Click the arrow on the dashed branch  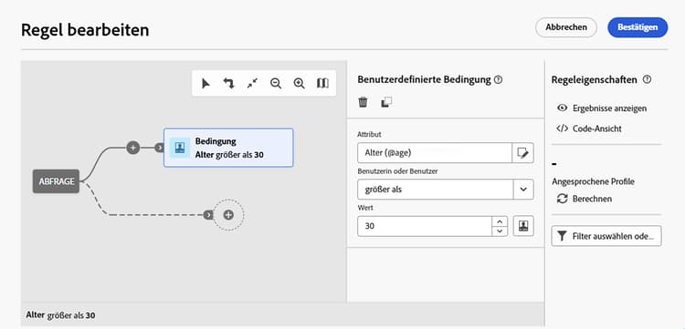[x=208, y=215]
